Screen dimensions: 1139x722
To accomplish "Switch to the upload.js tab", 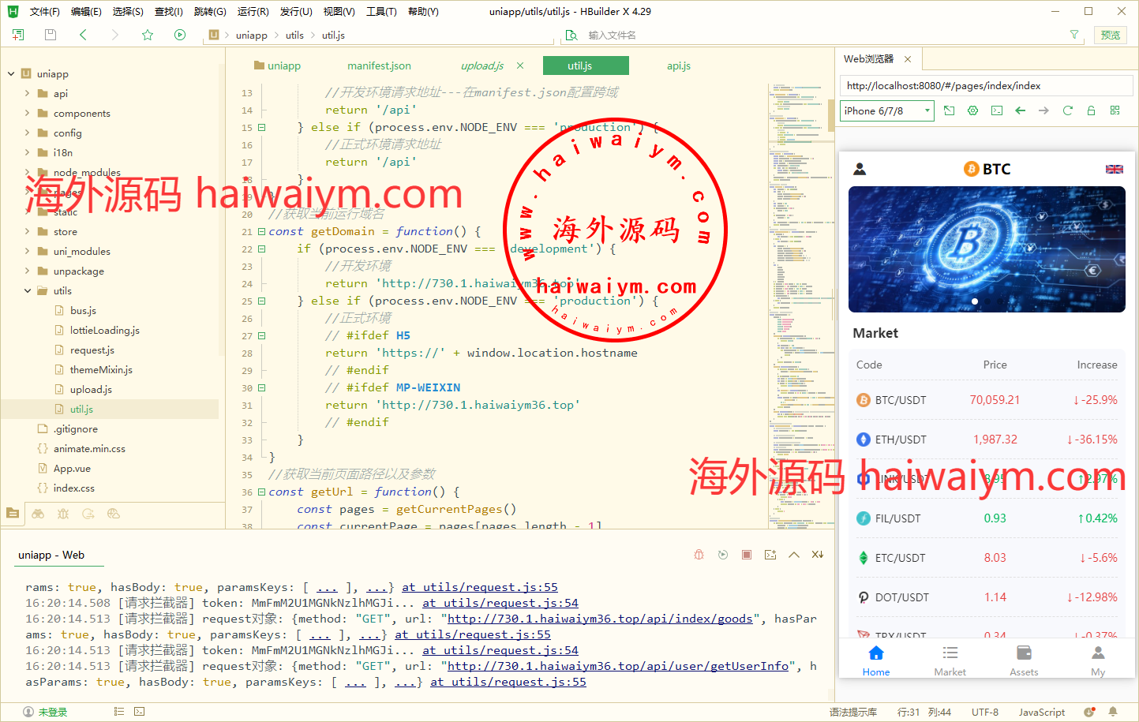I will pos(482,65).
